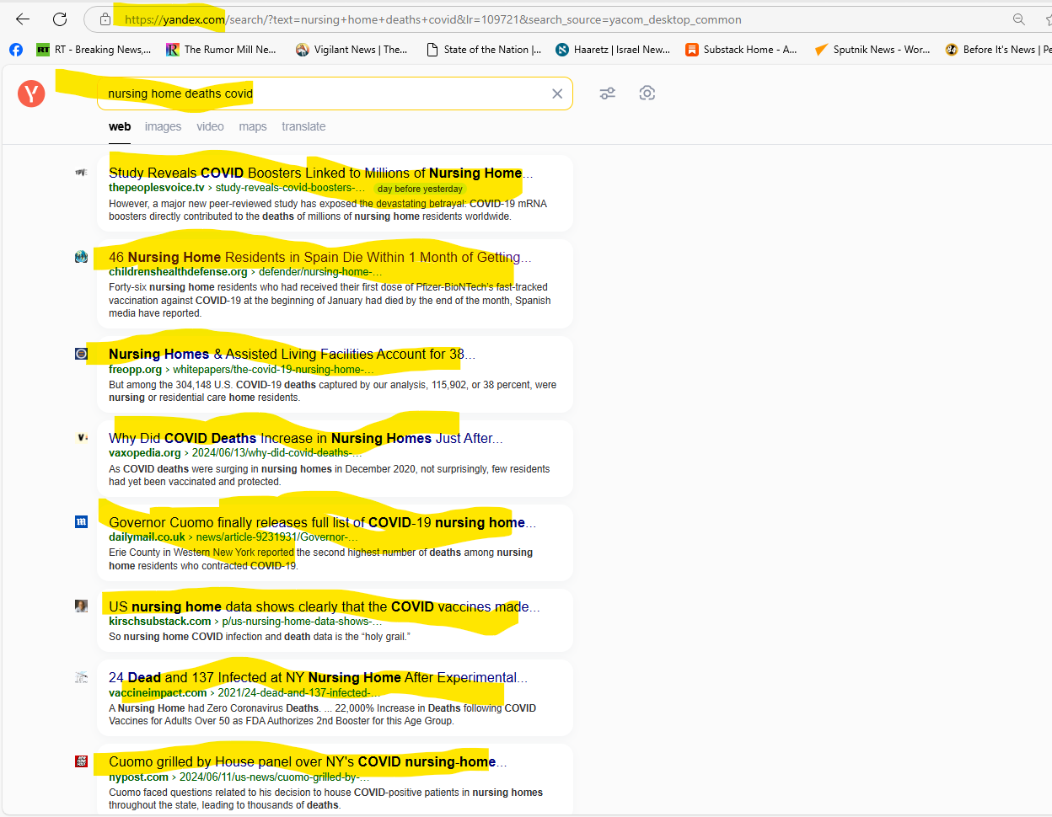
Task: Open '24 Dead and 137 Infected' result
Action: (x=319, y=677)
